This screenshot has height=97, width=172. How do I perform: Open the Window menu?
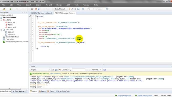click(86, 5)
